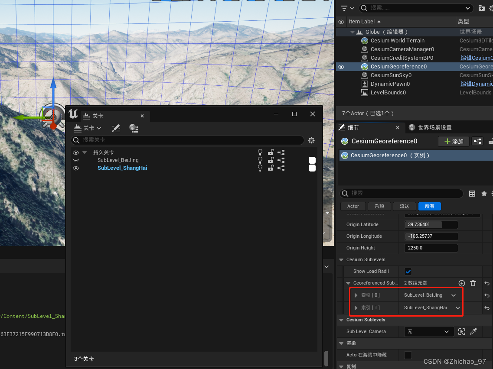This screenshot has height=369, width=493.
Task: Open the component hierarchy icon beside 添加
Action: [478, 141]
